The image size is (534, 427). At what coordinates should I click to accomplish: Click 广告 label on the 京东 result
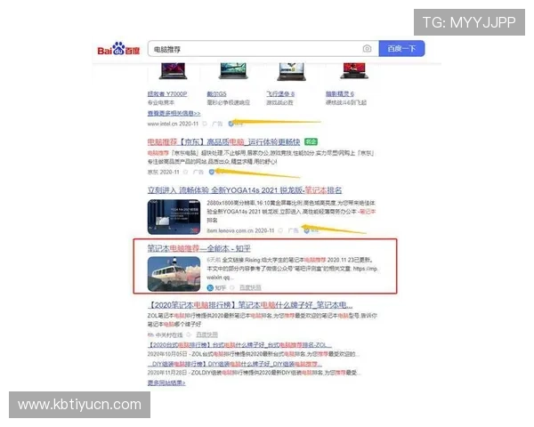coord(198,172)
